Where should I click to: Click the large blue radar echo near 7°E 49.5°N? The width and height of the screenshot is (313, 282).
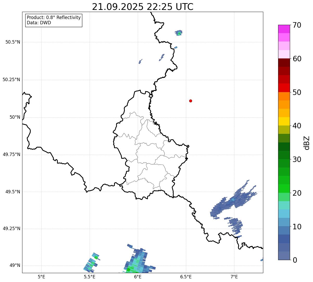coord(233,200)
